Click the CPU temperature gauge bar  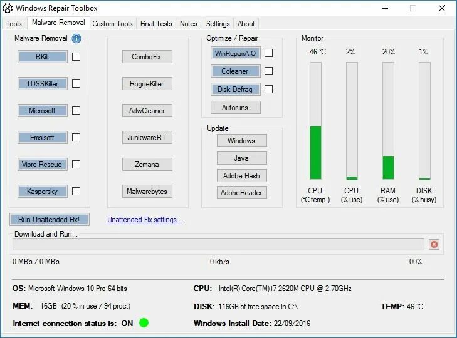315,121
